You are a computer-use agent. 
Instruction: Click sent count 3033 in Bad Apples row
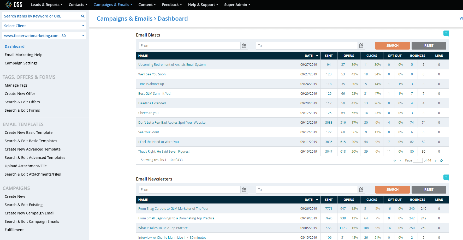click(329, 123)
